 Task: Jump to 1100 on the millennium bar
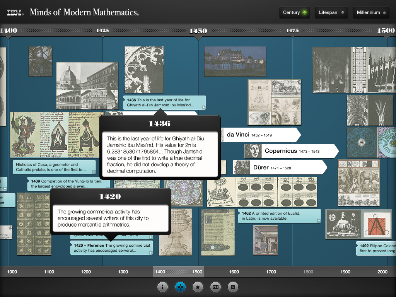point(49,272)
